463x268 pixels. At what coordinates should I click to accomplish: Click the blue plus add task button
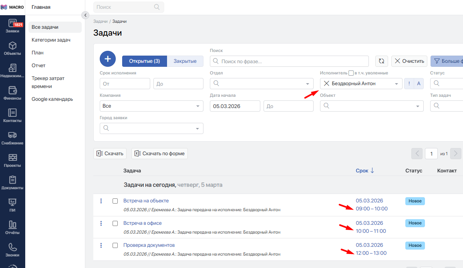tap(107, 59)
